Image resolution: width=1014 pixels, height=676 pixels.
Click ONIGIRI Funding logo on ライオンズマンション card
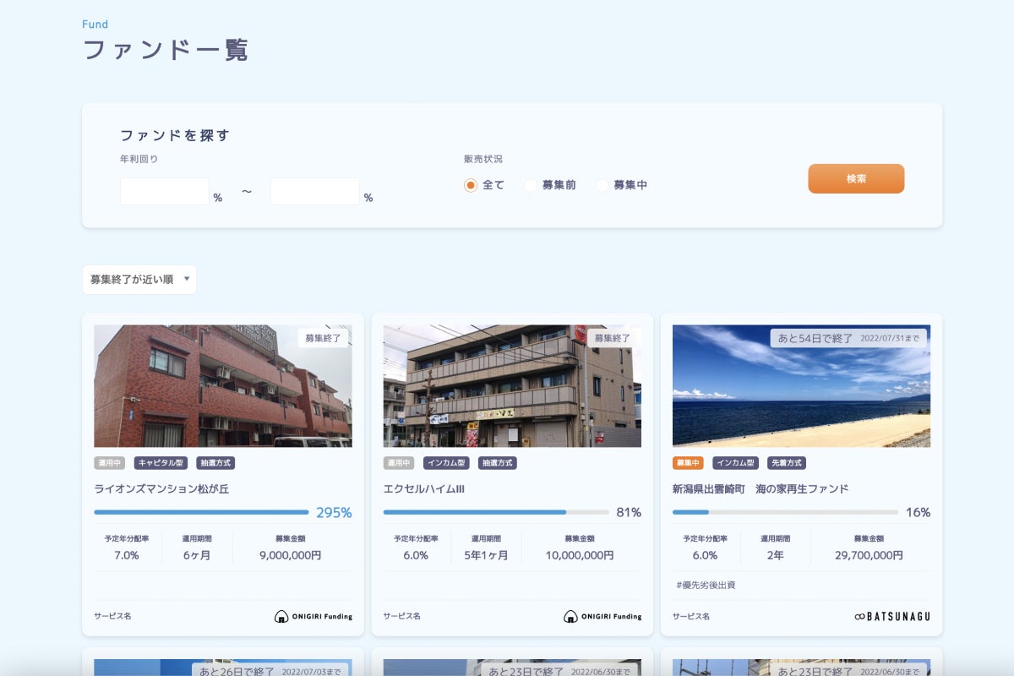pos(313,616)
